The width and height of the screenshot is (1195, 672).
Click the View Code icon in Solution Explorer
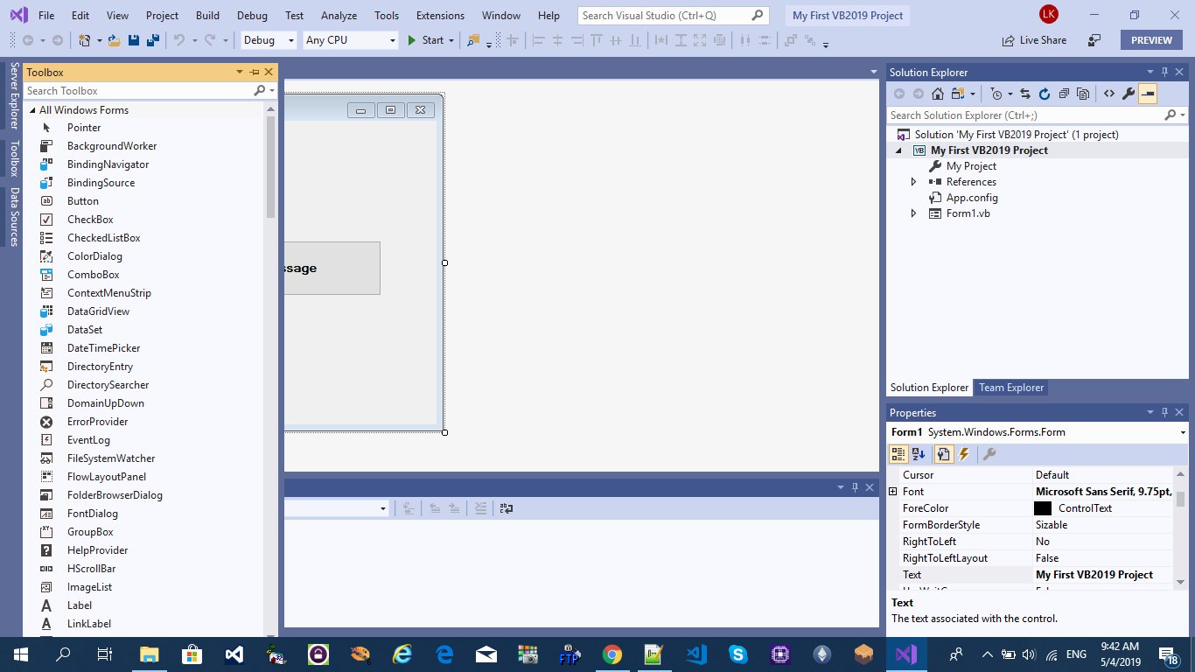pos(1108,94)
